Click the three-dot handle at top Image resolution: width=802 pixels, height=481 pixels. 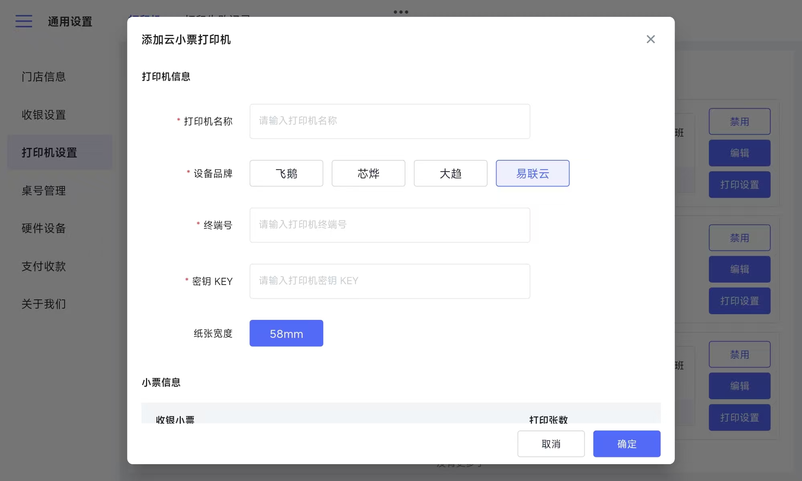coord(401,12)
